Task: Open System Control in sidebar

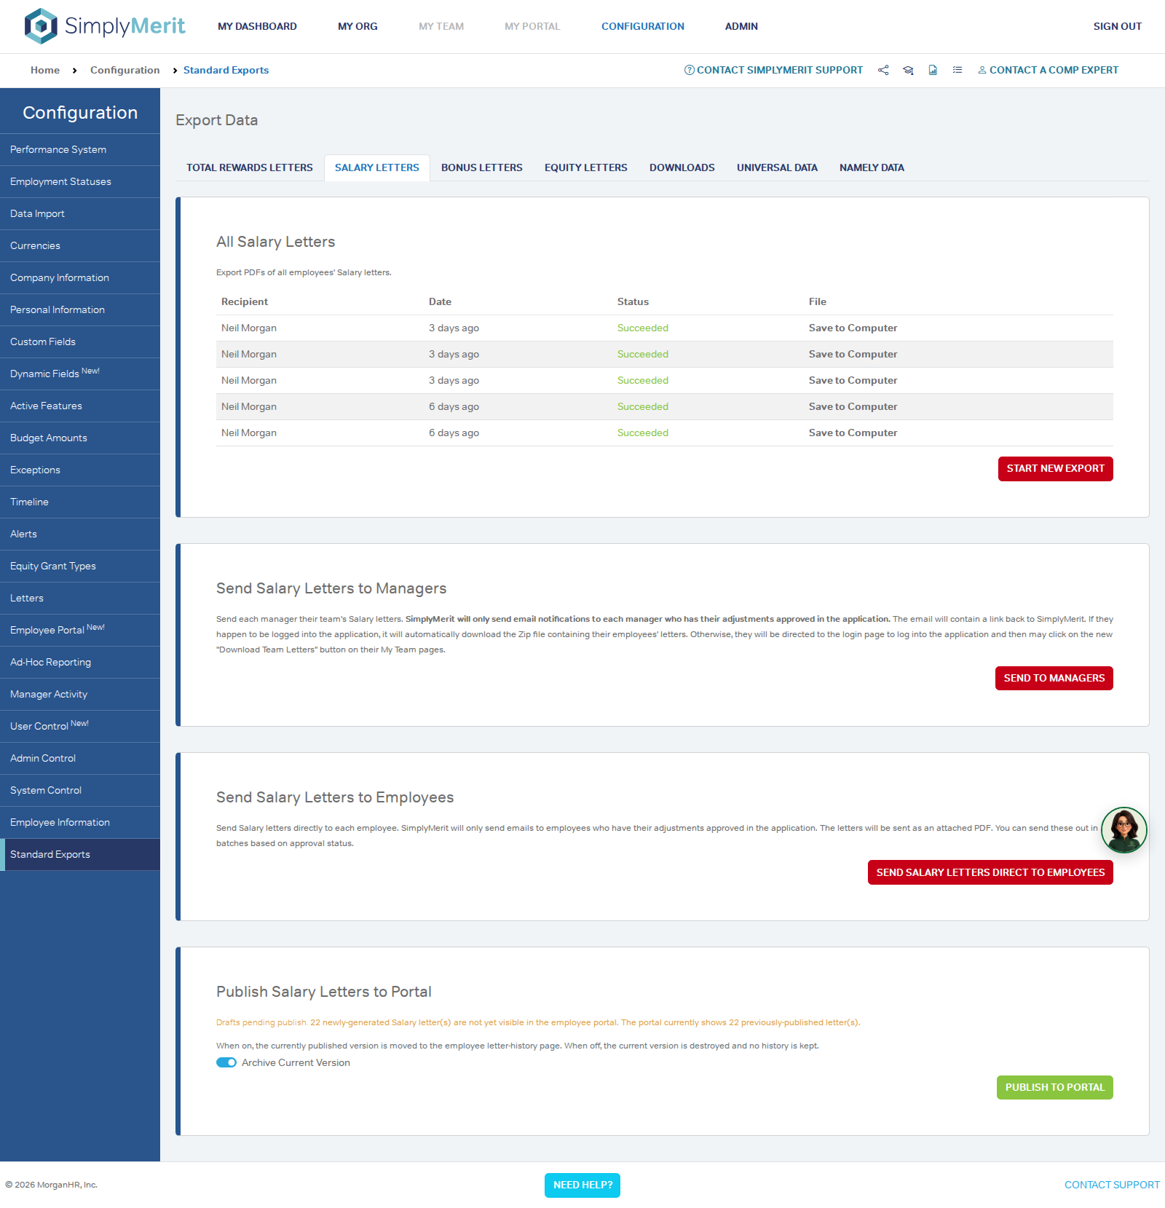Action: coord(80,790)
